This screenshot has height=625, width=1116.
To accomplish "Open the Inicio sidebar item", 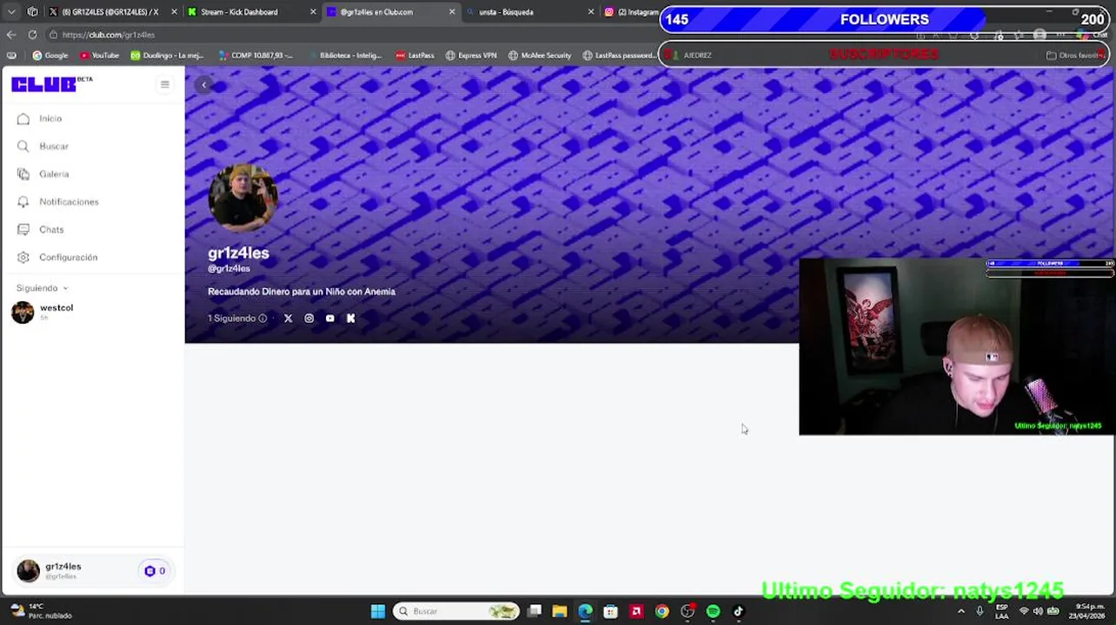I will pos(50,118).
